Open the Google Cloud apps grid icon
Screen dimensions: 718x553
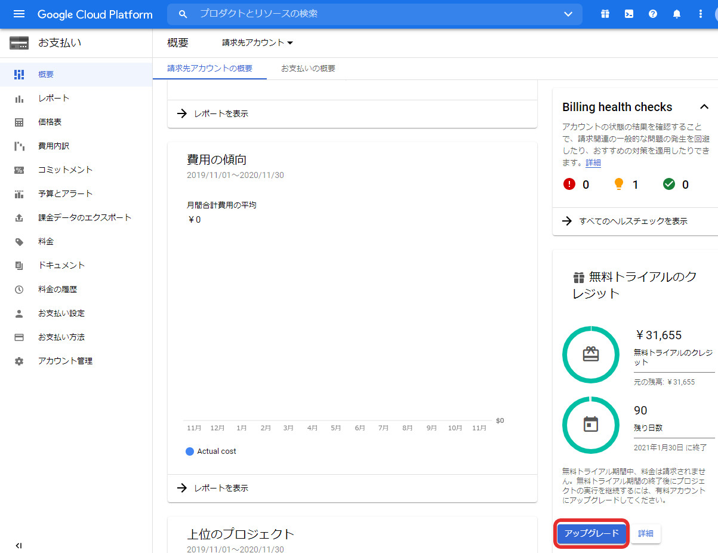[x=605, y=14]
